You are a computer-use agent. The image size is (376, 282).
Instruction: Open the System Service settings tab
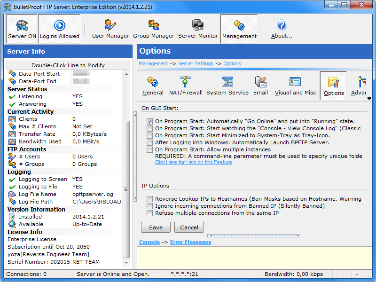pos(227,86)
